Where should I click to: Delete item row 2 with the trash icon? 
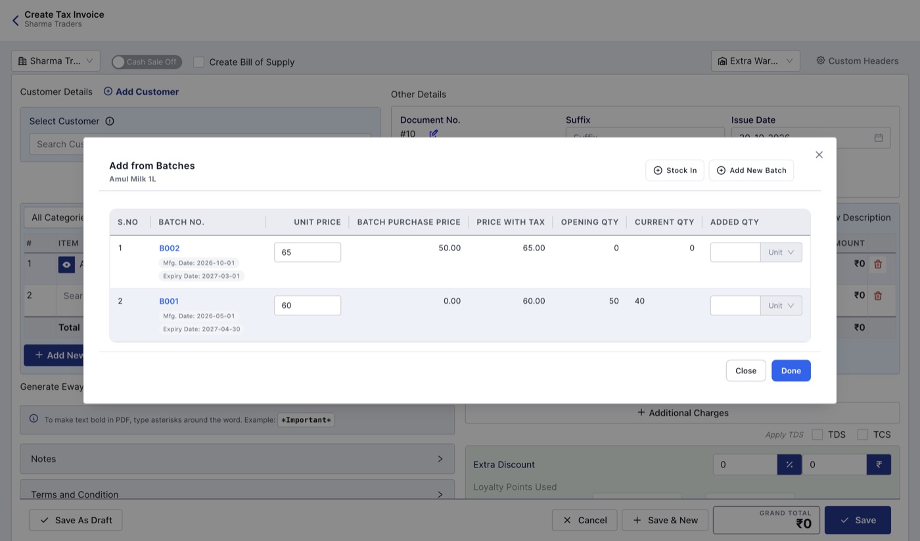878,296
